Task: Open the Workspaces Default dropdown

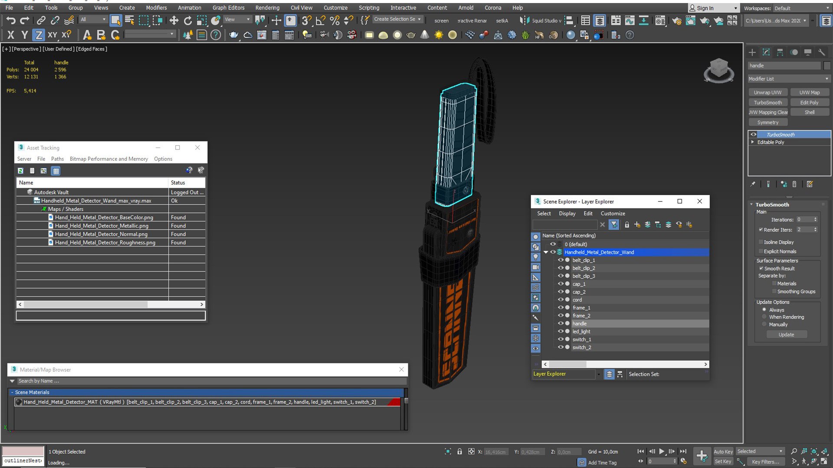Action: tap(801, 8)
